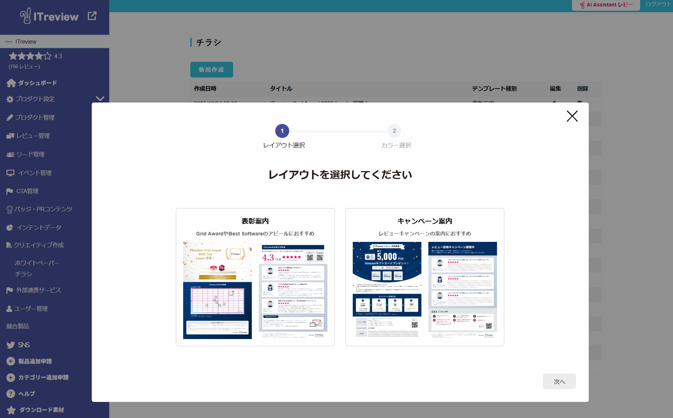Go to step 2 カラー選択
673x418 pixels.
point(394,131)
